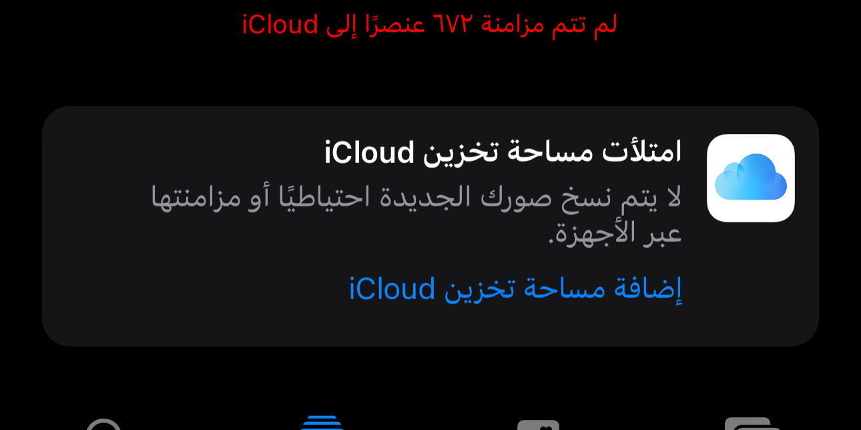Choose the highlighted blue bottom tab
The image size is (861, 430).
pyautogui.click(x=322, y=423)
